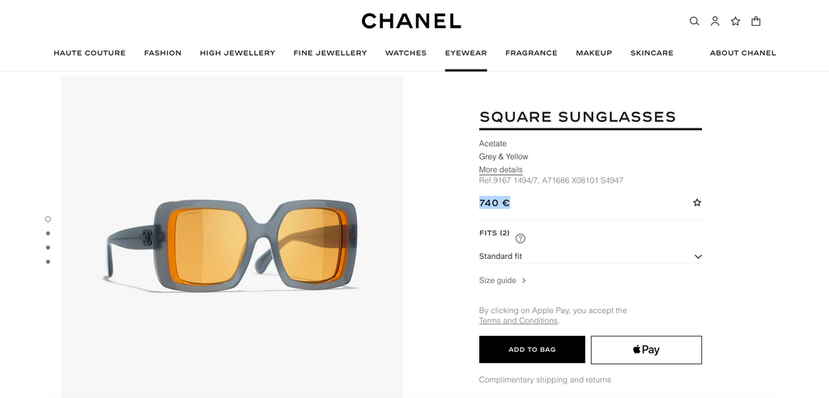This screenshot has width=829, height=398.
Task: Open the Haute Couture menu
Action: (89, 53)
